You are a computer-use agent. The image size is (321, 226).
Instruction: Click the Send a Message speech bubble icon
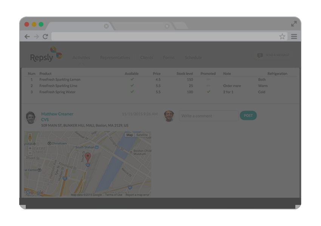(261, 55)
